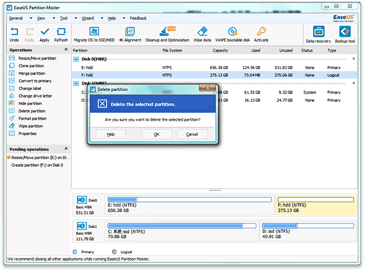
Task: Click the Activate key icon
Action: (261, 35)
